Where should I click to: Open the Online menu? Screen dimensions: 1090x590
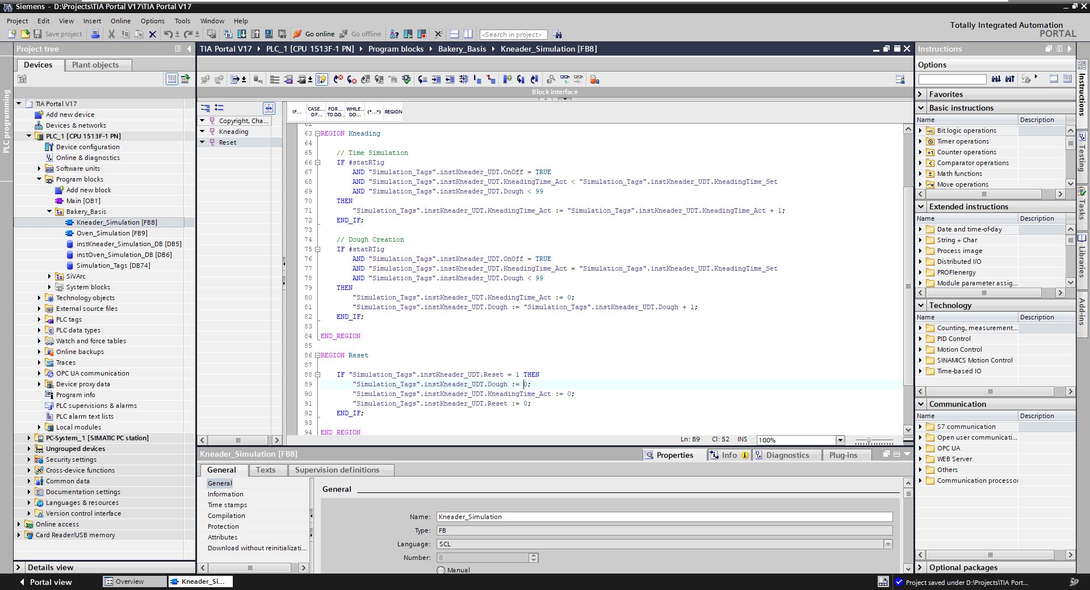pos(120,21)
